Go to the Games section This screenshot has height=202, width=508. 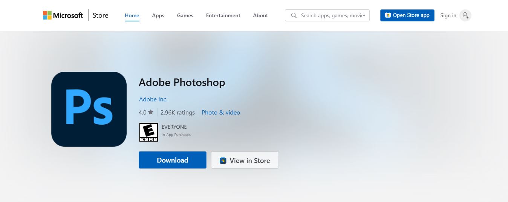point(185,15)
